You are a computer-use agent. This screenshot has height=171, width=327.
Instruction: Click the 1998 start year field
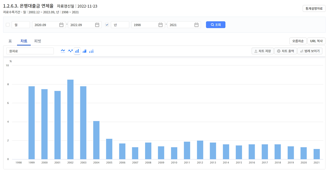coord(148,25)
